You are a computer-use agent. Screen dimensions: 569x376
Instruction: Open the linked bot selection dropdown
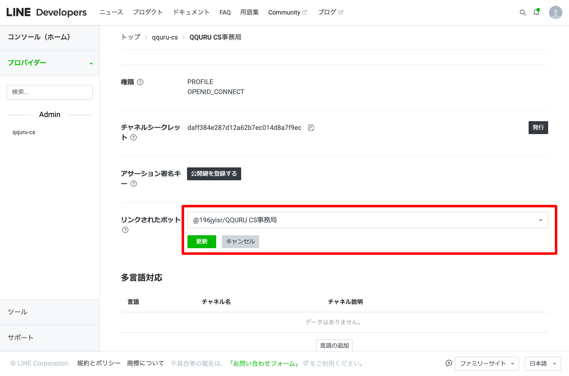(x=367, y=220)
